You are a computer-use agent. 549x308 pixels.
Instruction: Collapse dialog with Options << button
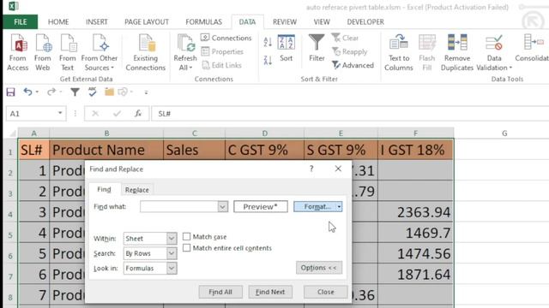[x=319, y=268]
